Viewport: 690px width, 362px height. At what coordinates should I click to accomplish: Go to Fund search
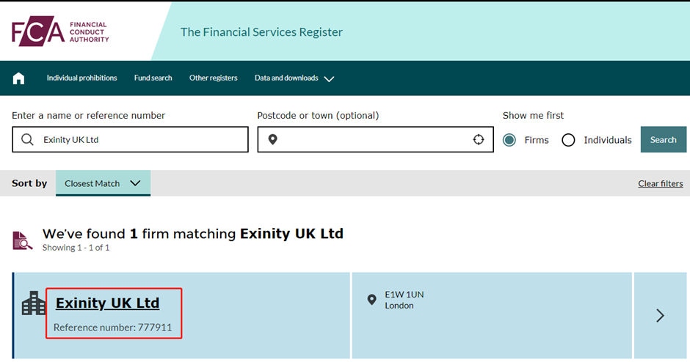click(x=153, y=78)
